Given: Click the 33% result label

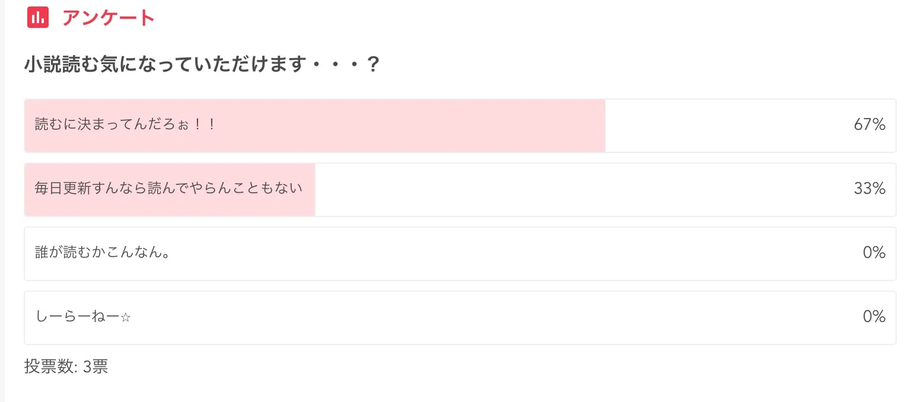Looking at the screenshot, I should point(869,189).
